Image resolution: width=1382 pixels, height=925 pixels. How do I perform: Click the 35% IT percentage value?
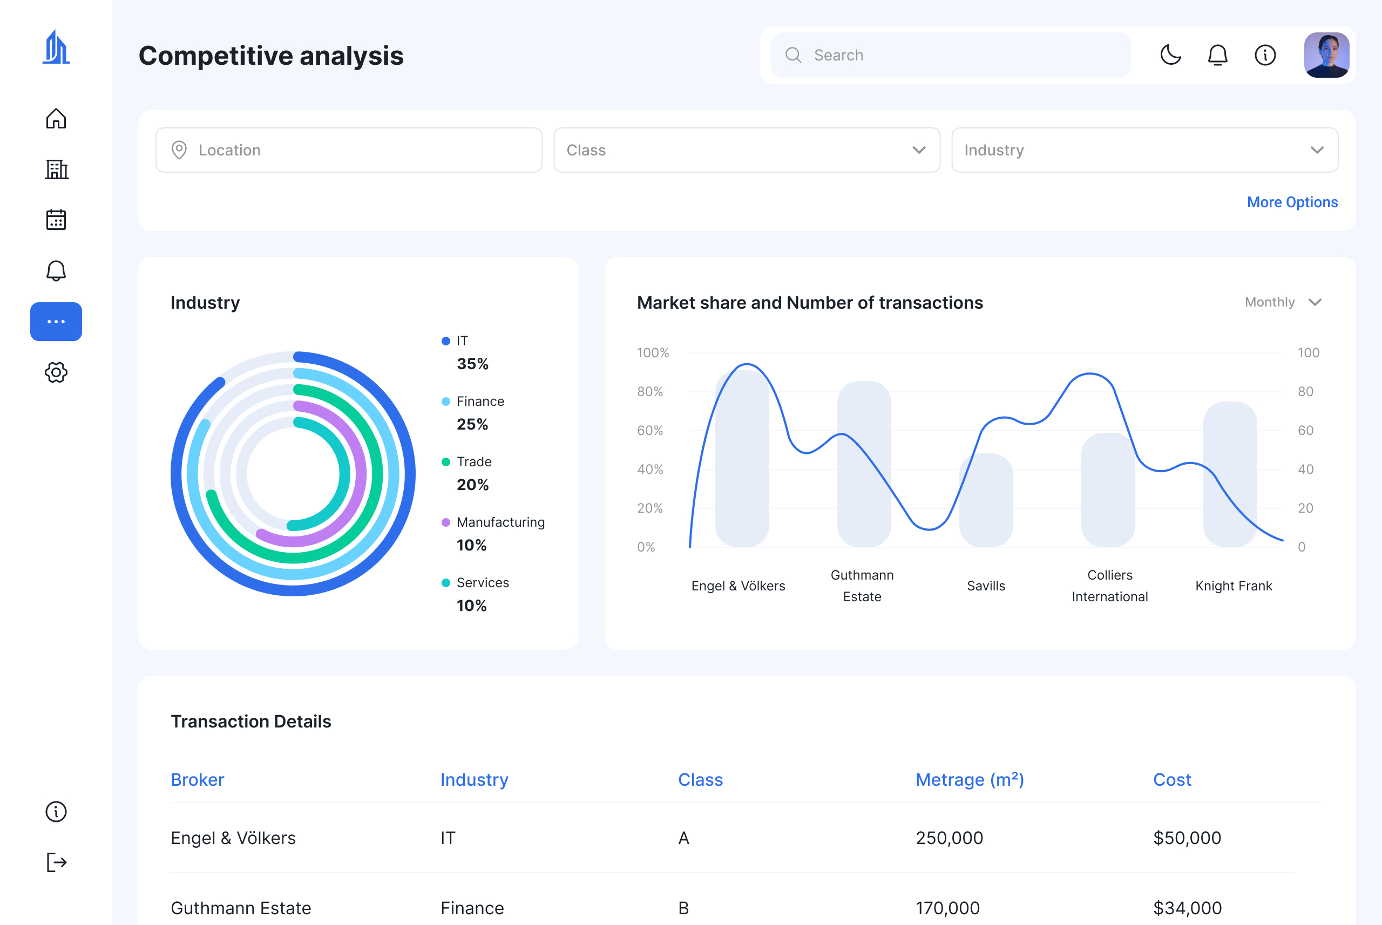pyautogui.click(x=472, y=364)
